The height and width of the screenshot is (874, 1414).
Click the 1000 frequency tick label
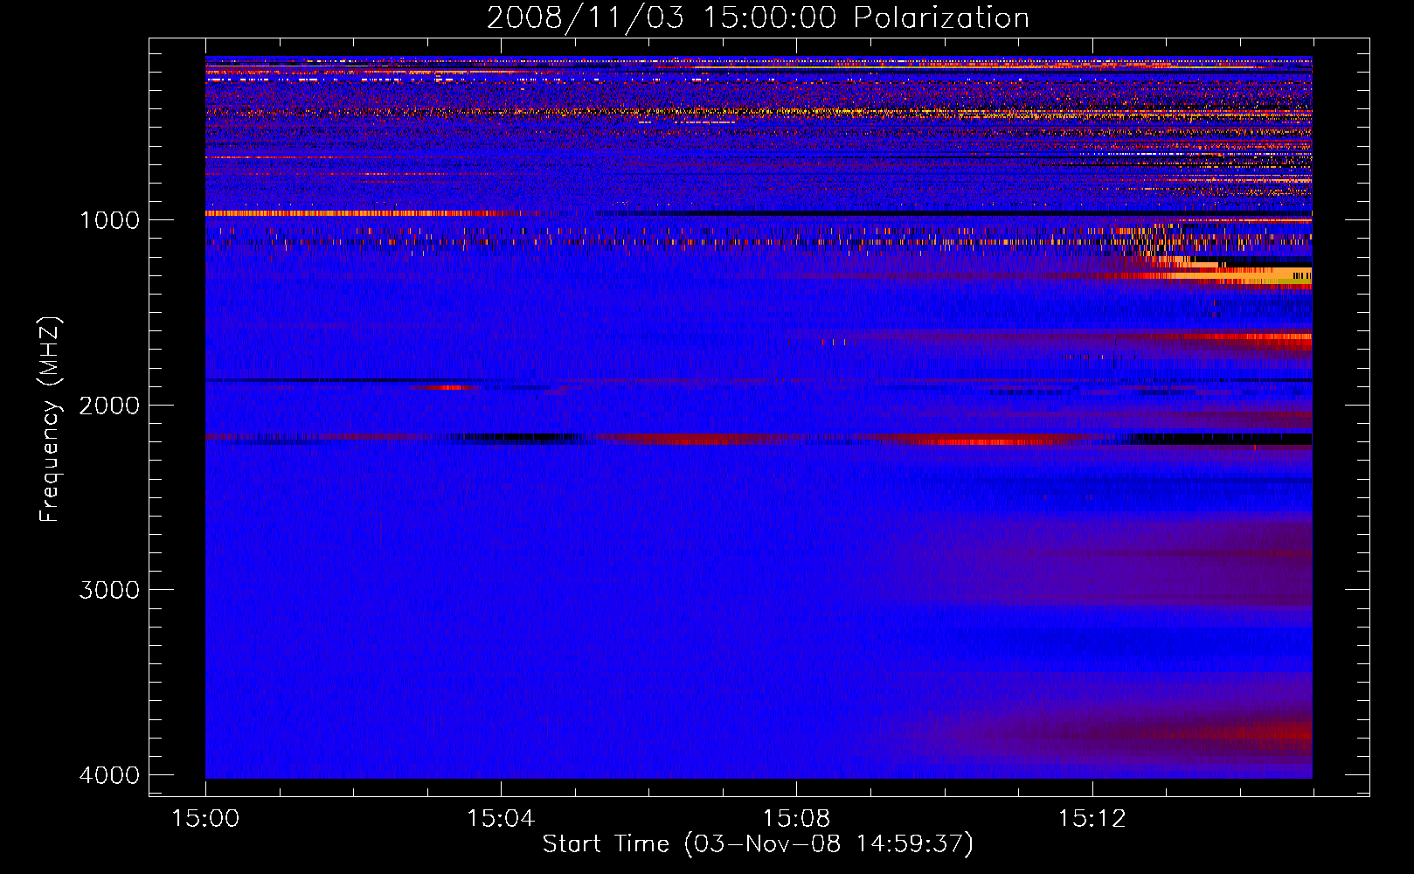pyautogui.click(x=109, y=219)
